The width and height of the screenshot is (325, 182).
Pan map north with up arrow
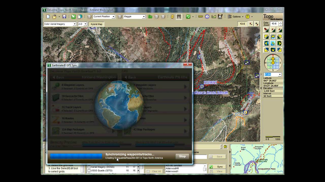coord(273,37)
